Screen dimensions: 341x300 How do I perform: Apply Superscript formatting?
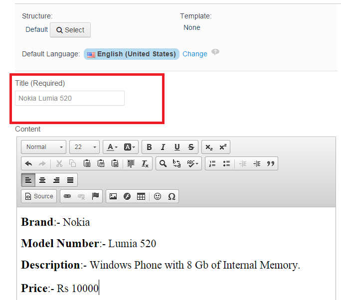click(223, 147)
